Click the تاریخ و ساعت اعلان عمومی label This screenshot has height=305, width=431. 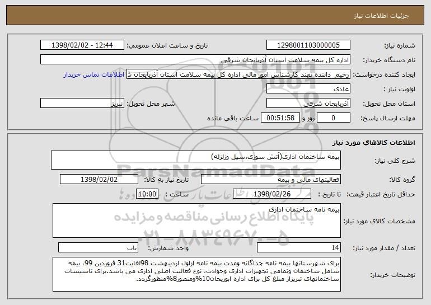[167, 45]
